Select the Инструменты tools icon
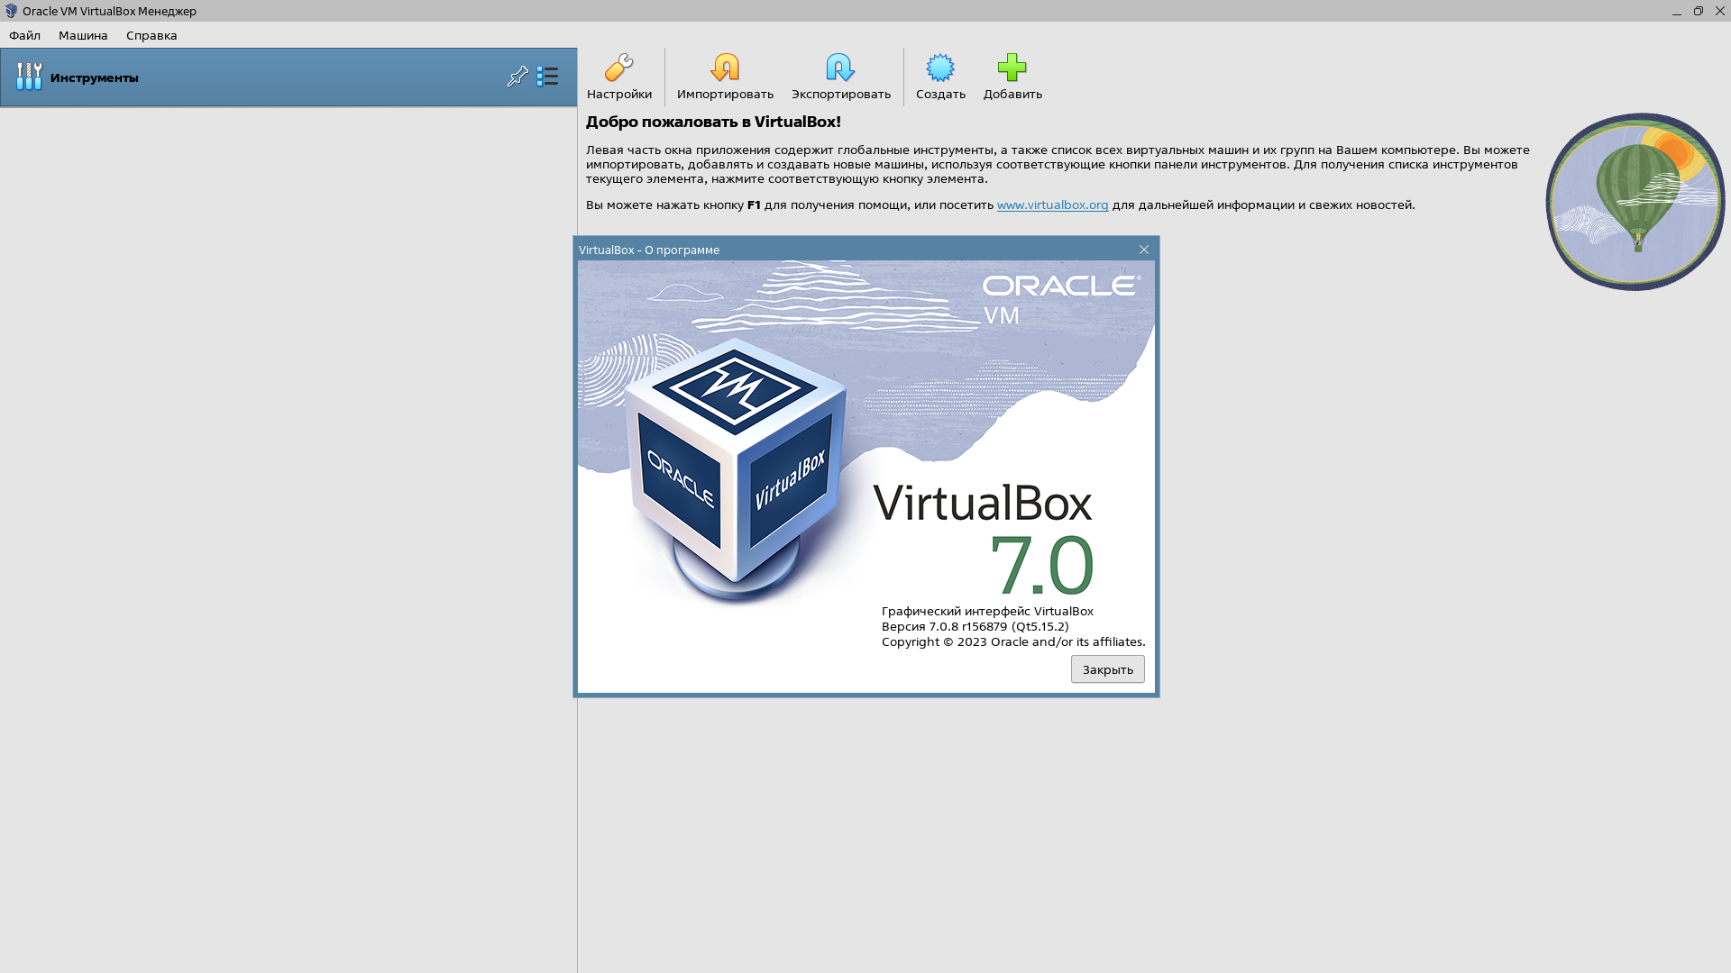The height and width of the screenshot is (973, 1731). 29,77
